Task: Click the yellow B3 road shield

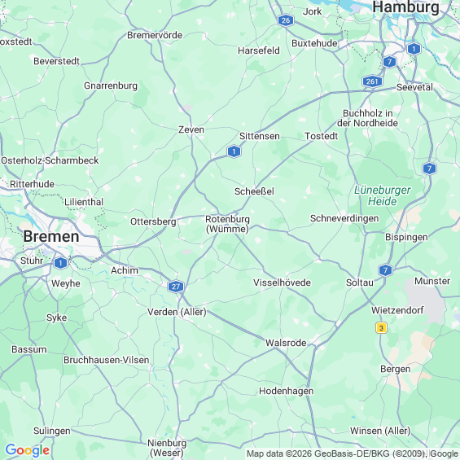Action: click(381, 327)
